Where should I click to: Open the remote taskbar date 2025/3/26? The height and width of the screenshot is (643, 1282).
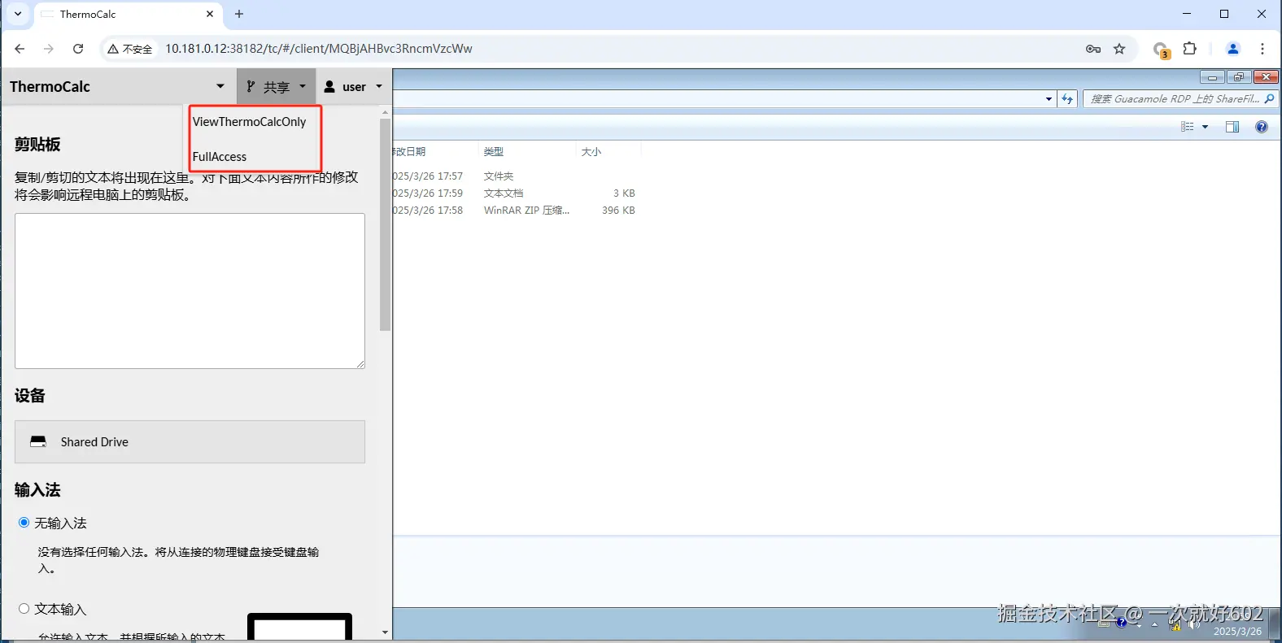tap(1237, 632)
